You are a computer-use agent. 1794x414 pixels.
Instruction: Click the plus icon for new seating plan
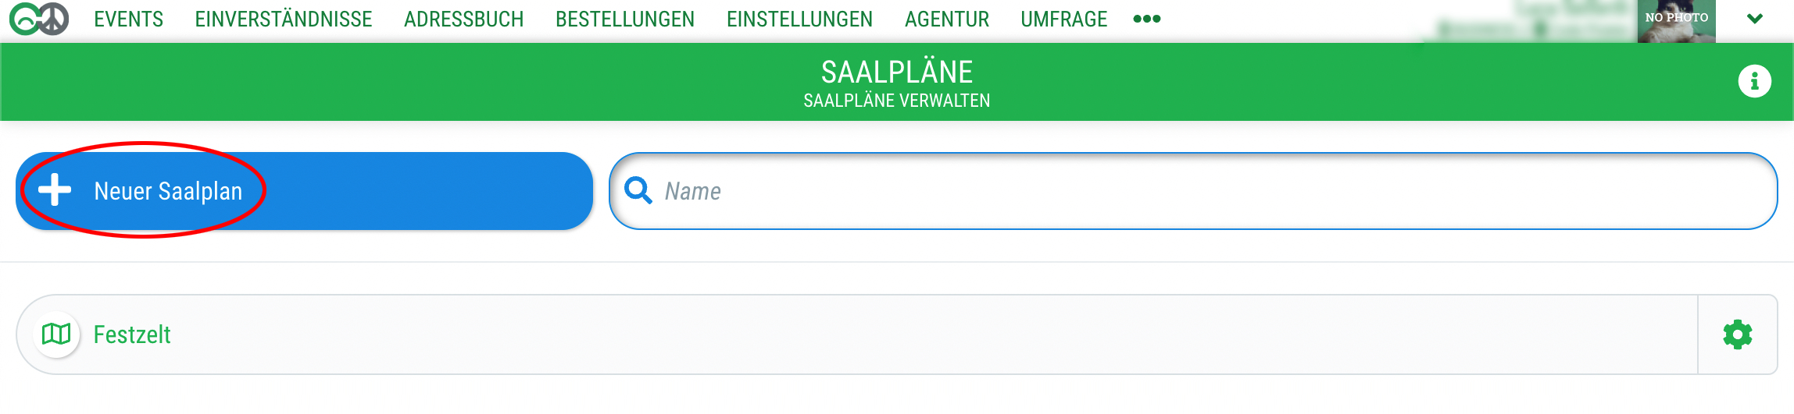click(55, 190)
